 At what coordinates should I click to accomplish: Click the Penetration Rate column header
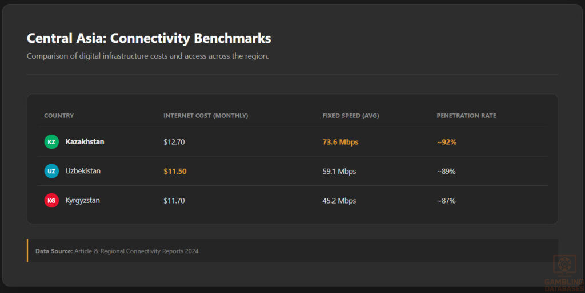click(466, 116)
